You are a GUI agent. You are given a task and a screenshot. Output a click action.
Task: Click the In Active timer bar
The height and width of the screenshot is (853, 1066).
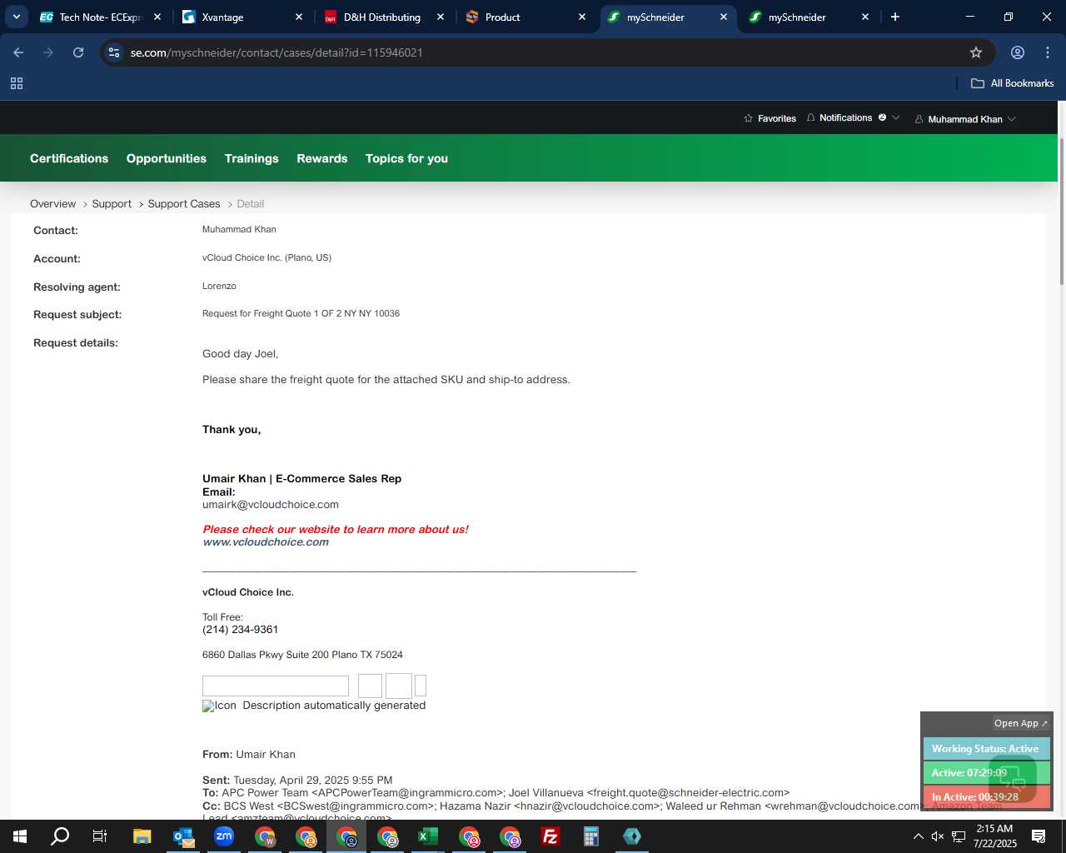coord(986,797)
